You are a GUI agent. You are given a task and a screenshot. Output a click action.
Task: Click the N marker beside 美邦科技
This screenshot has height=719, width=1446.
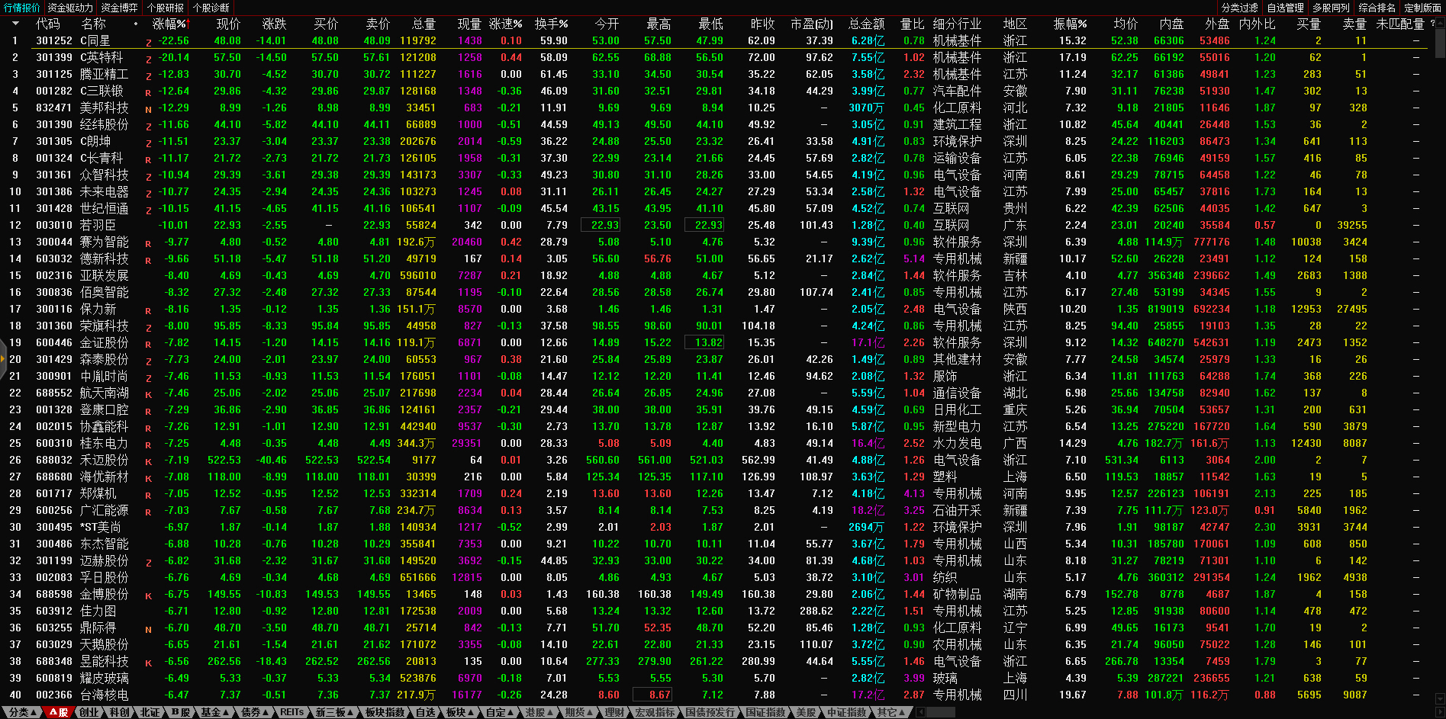coord(148,109)
